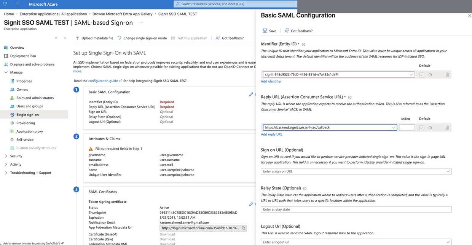The width and height of the screenshot is (472, 245).
Task: Open Application proxy in sidebar
Action: pyautogui.click(x=30, y=131)
